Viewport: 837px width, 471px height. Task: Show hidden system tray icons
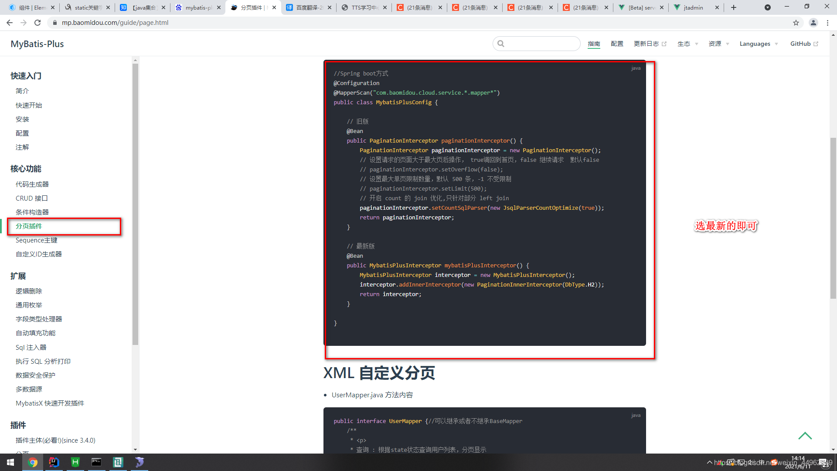pyautogui.click(x=709, y=462)
